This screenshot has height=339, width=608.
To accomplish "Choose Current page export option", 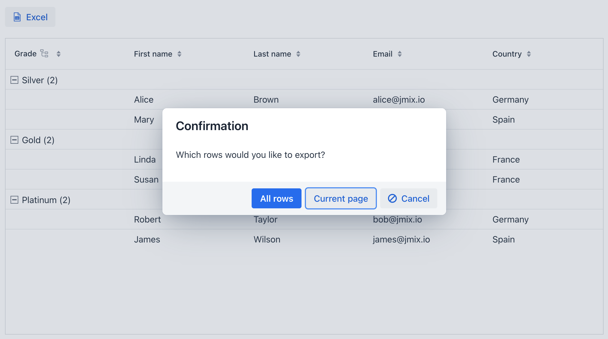I will coord(341,198).
